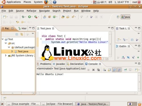This screenshot has height=106, width=142.
Task: Click the Open Type toolbar icon
Action: (x=63, y=17)
